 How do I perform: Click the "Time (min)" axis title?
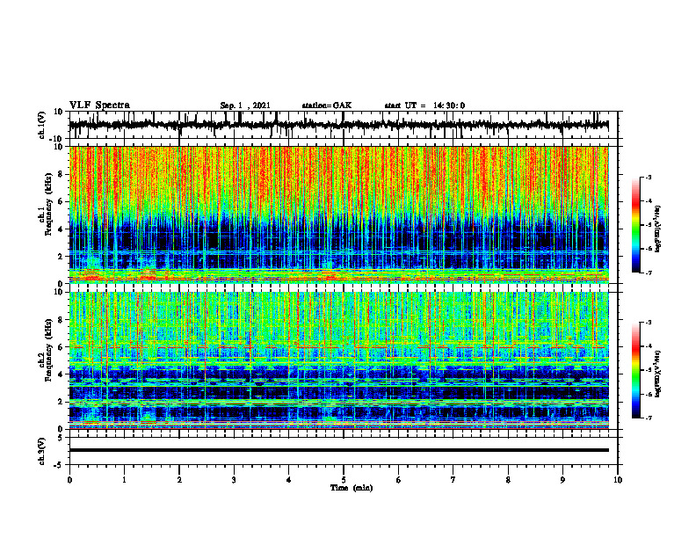352,488
